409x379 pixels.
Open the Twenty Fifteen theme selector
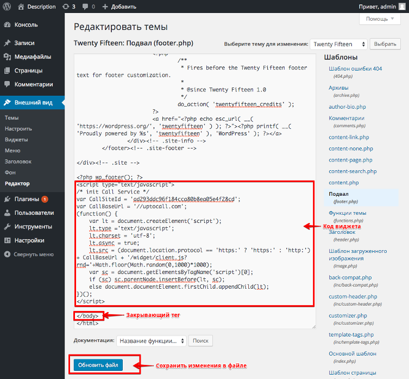click(338, 44)
